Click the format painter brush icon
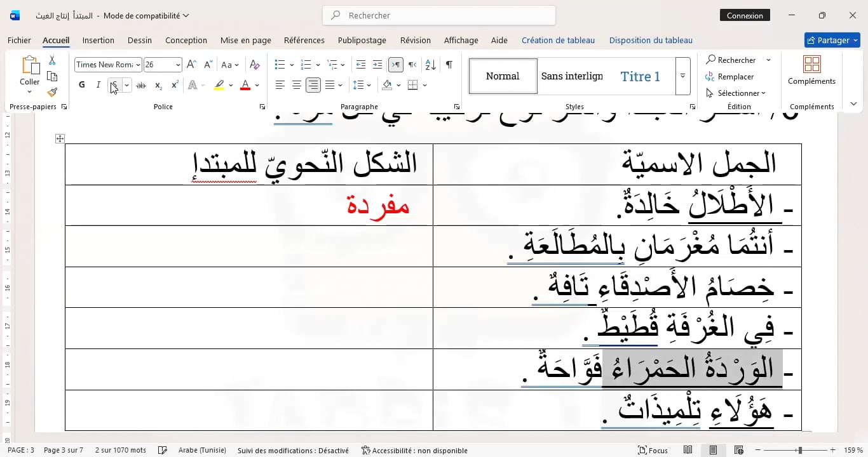 [52, 92]
